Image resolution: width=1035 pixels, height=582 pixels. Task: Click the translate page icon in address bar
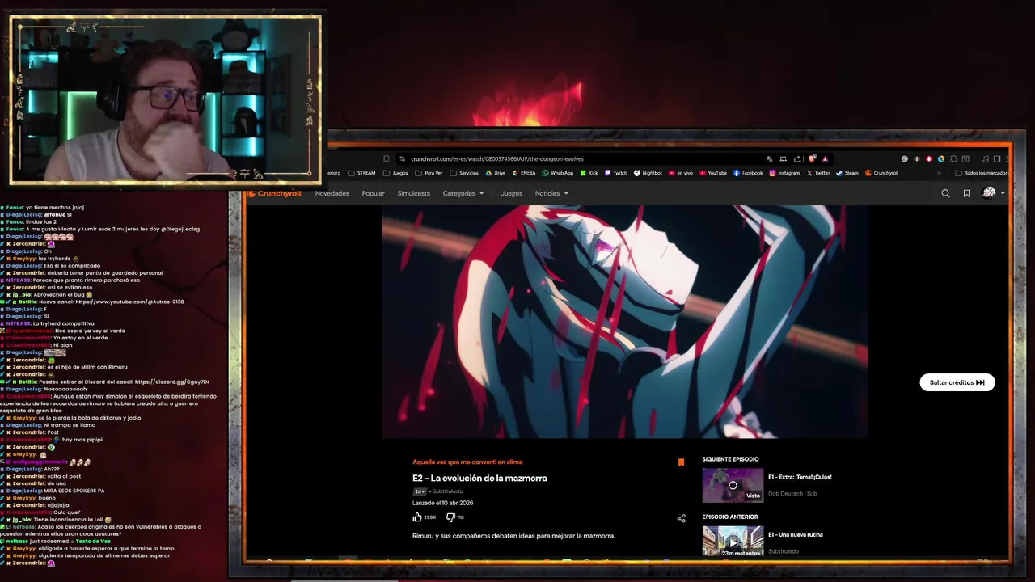click(x=769, y=159)
